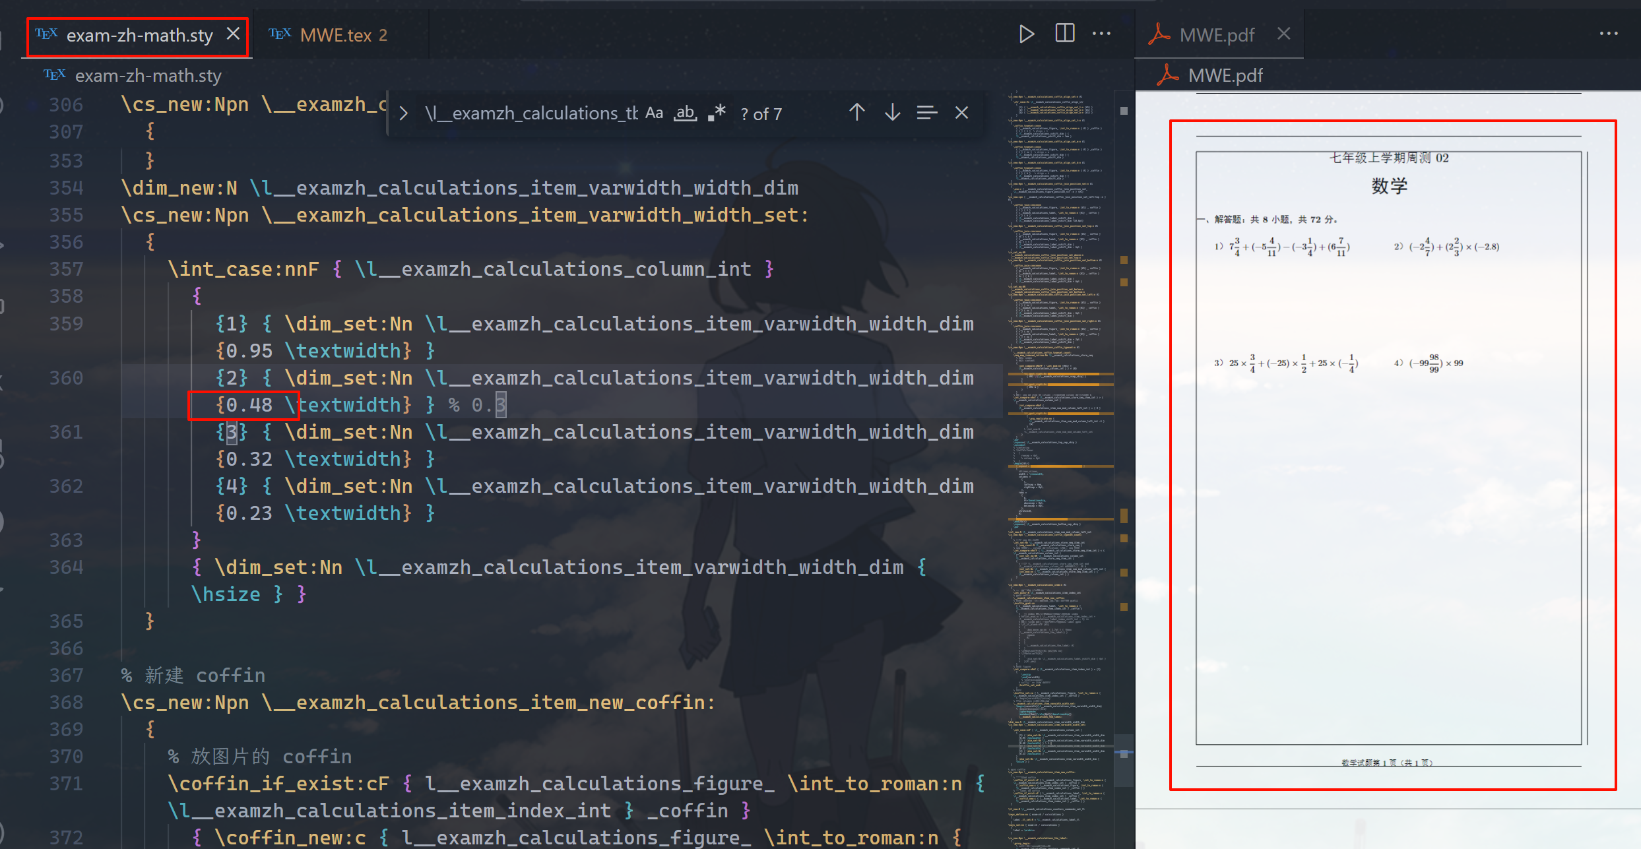Place cursor on {0.23 \textwidth} value
The width and height of the screenshot is (1641, 849).
pyautogui.click(x=313, y=513)
